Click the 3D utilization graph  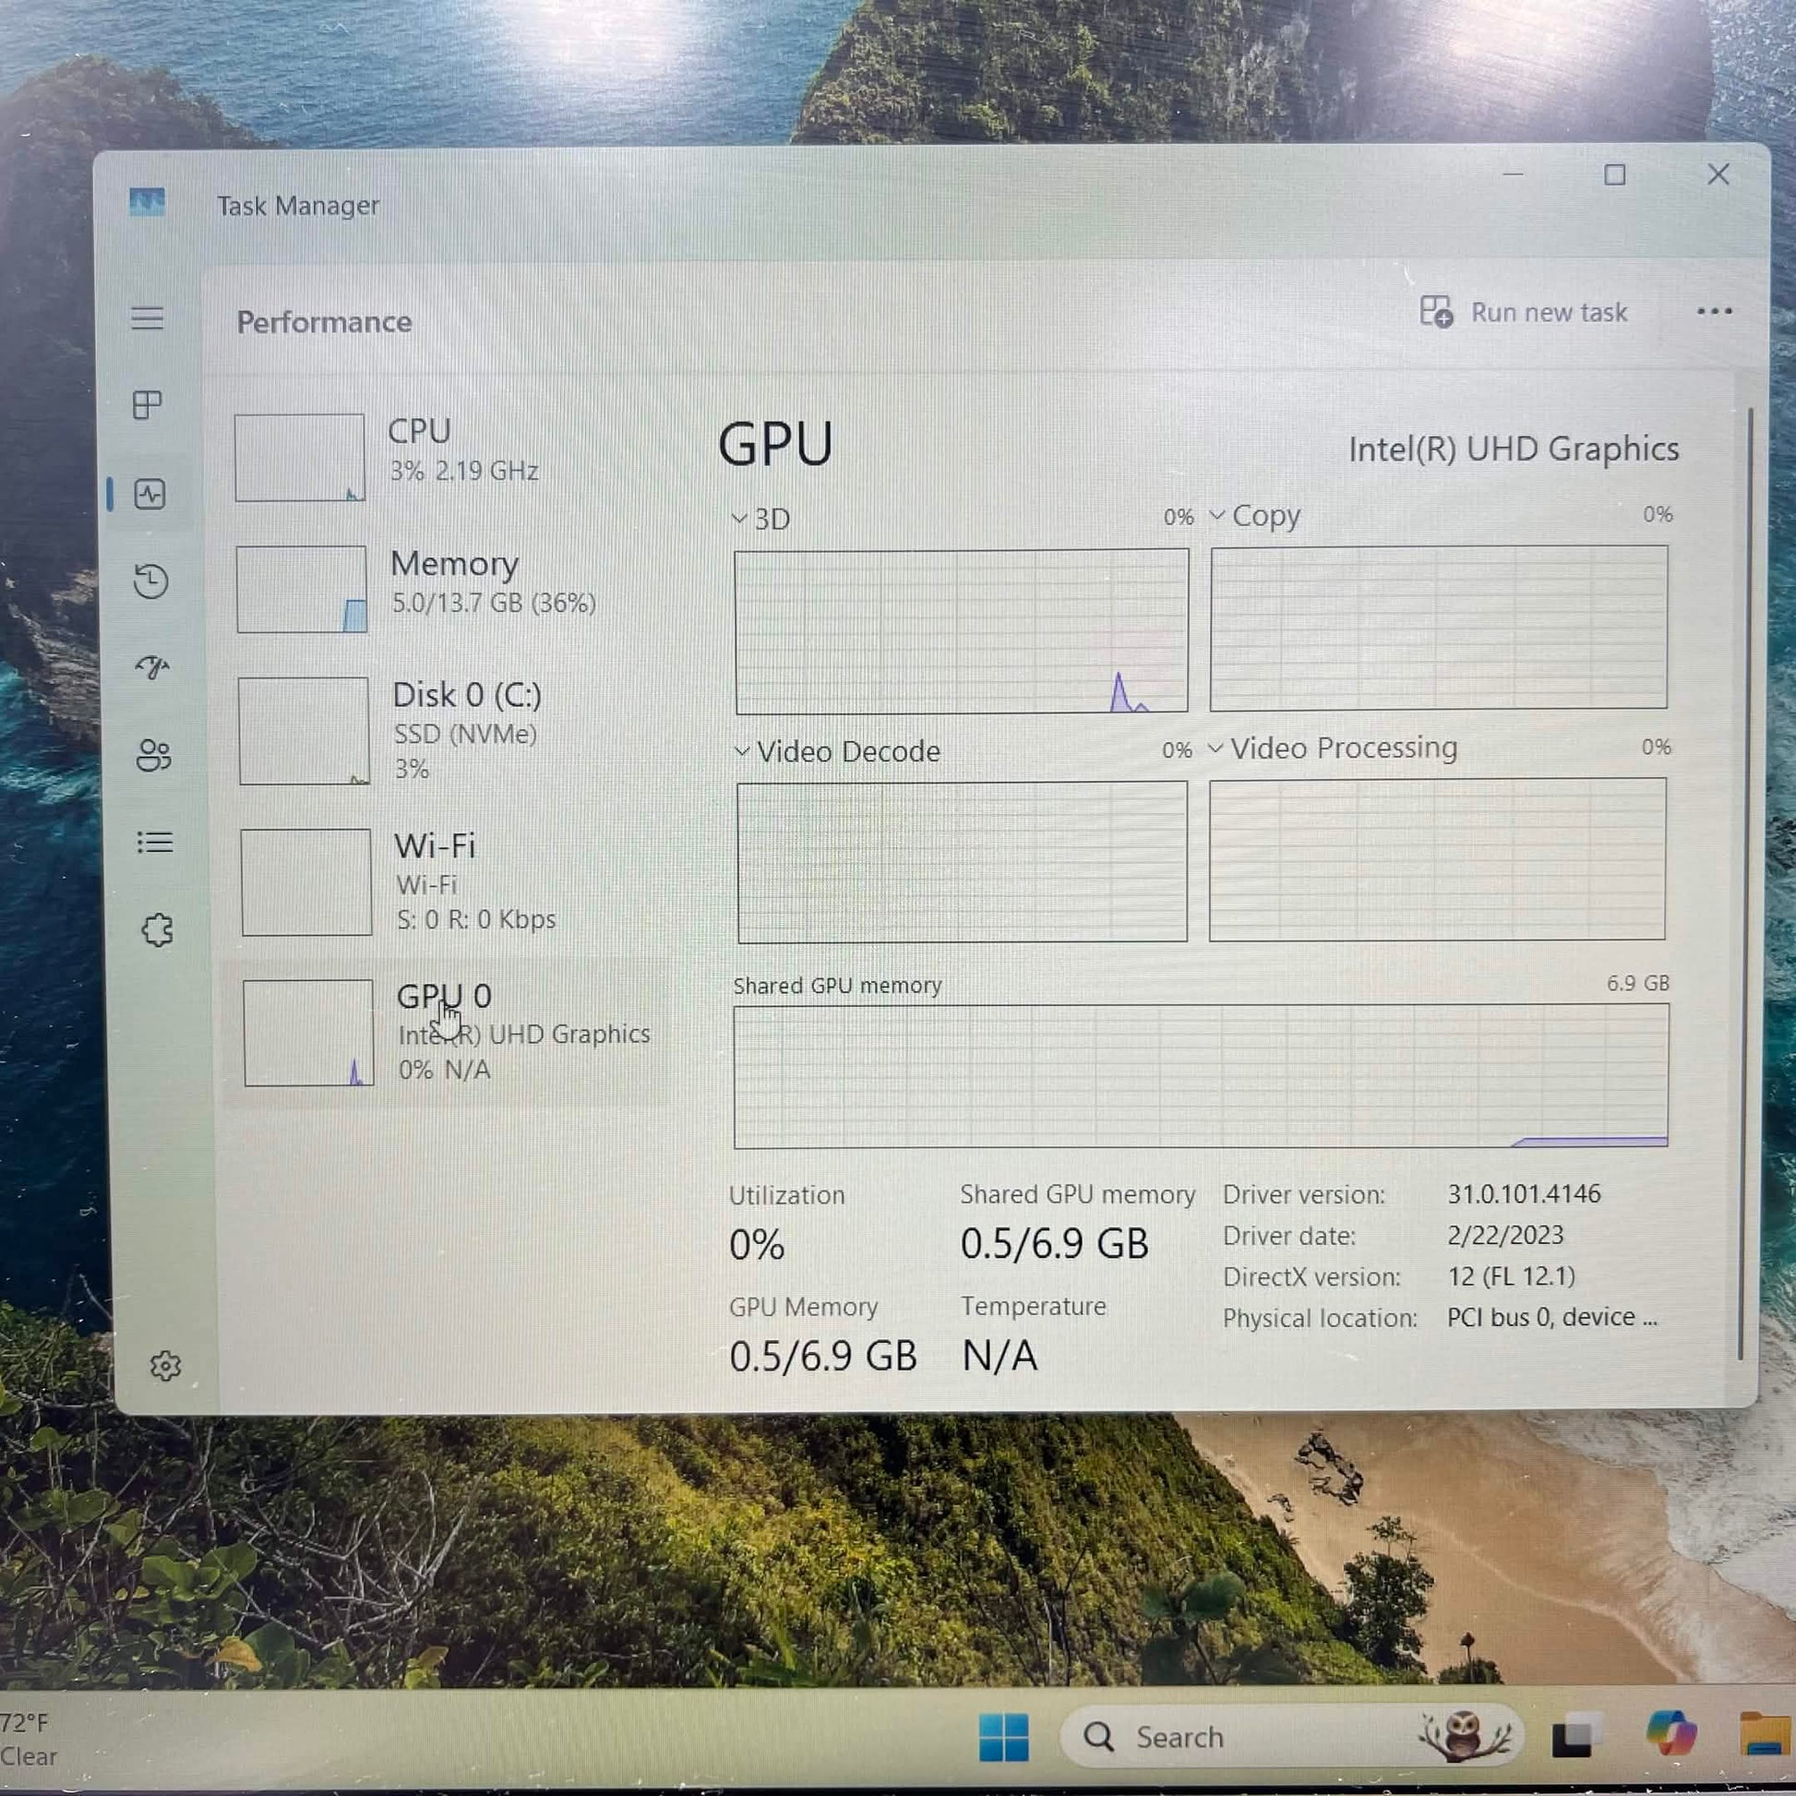pos(961,631)
